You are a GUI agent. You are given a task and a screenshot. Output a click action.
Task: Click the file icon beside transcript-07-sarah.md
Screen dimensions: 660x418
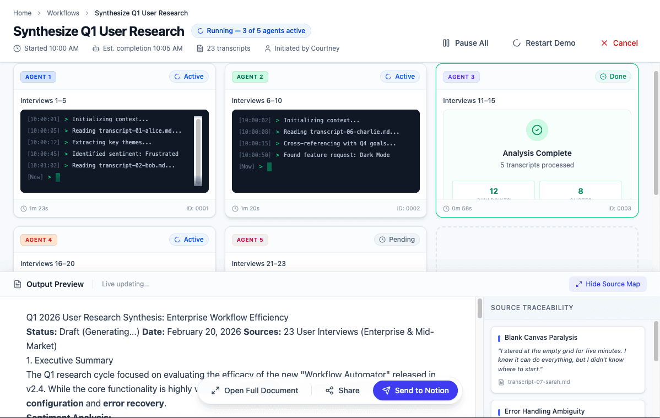pos(501,382)
